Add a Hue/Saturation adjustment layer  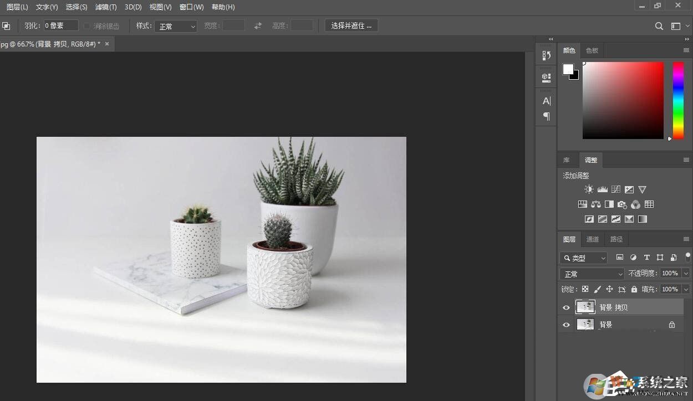(x=583, y=204)
